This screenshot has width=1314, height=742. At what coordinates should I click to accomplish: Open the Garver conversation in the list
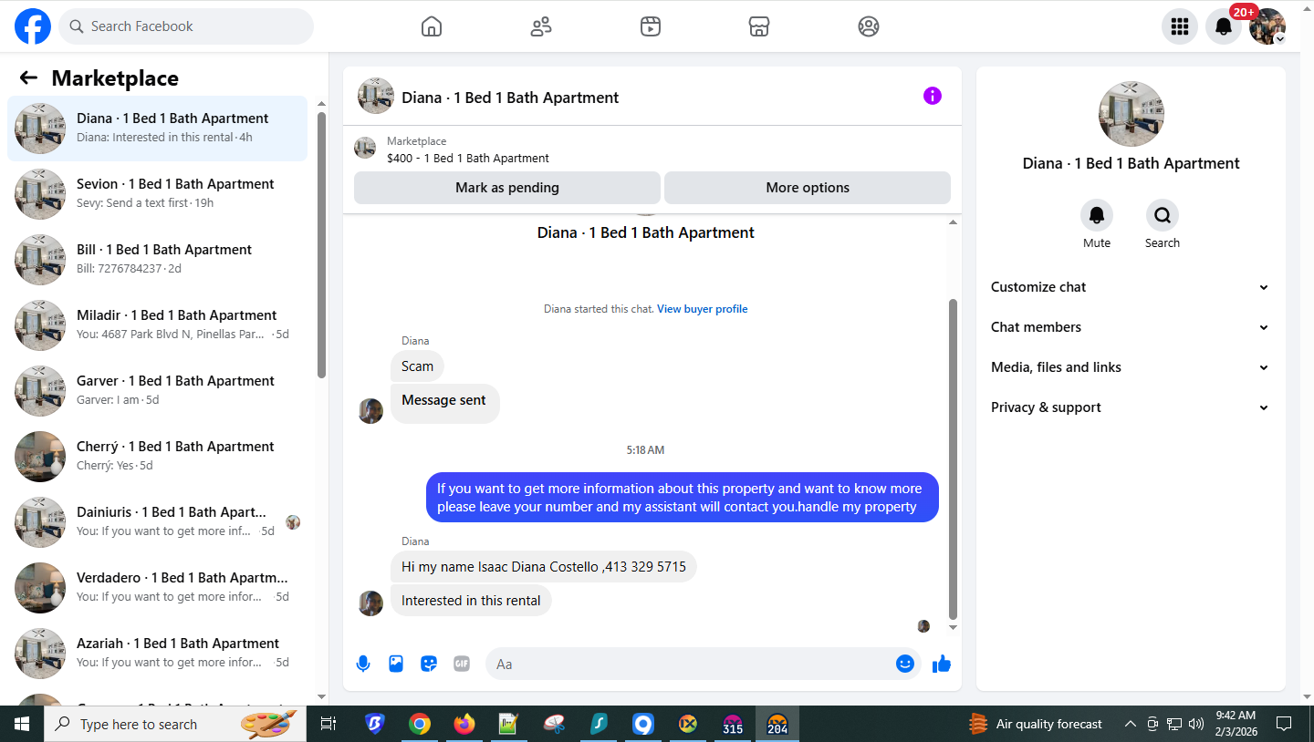pos(158,391)
